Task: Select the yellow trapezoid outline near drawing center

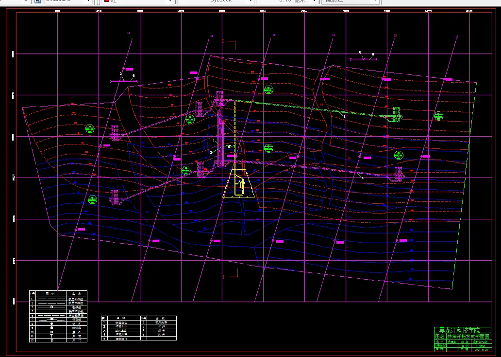Action: (x=239, y=197)
